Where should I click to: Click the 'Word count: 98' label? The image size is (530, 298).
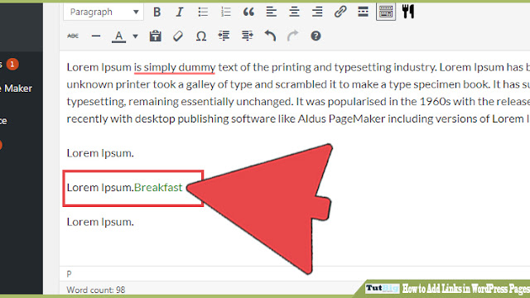(x=96, y=290)
